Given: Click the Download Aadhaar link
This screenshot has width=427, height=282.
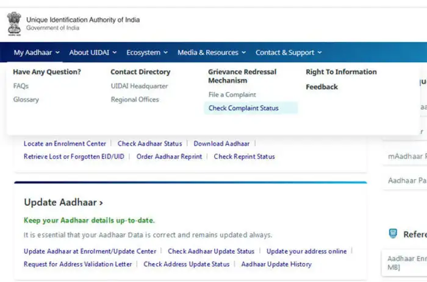Looking at the screenshot, I should click(x=221, y=144).
